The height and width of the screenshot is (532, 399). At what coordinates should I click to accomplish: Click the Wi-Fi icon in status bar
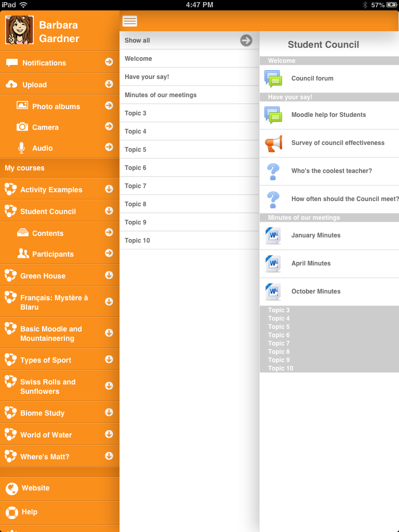pyautogui.click(x=23, y=5)
